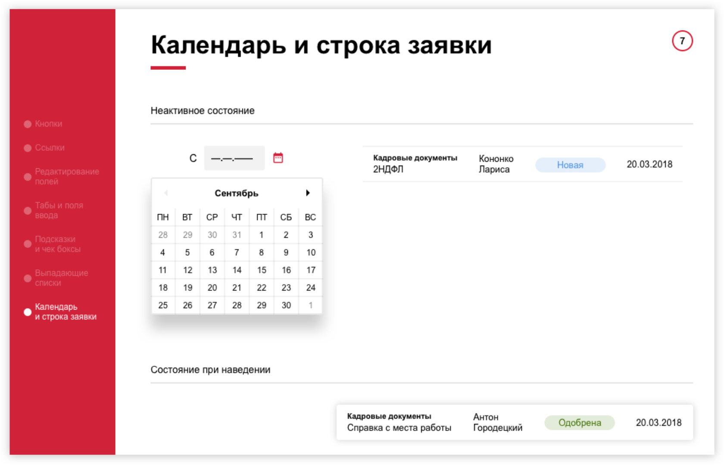Open Кнопки section in sidebar
The width and height of the screenshot is (724, 465).
click(44, 124)
